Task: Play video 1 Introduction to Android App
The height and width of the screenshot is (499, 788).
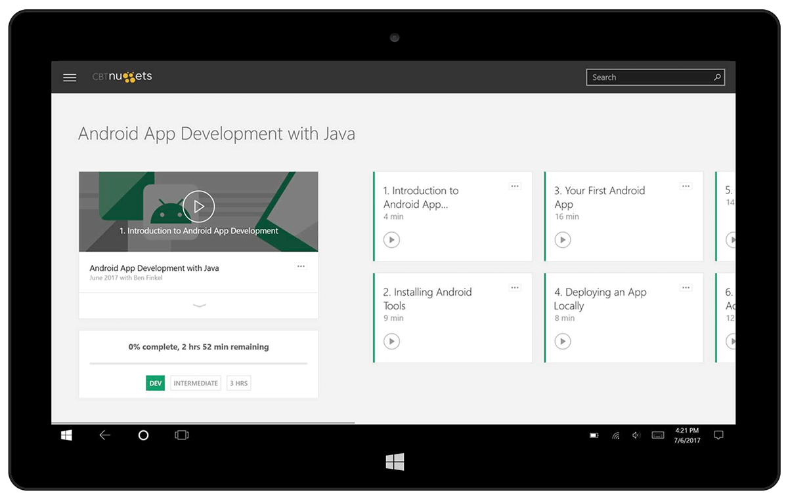Action: click(x=391, y=240)
